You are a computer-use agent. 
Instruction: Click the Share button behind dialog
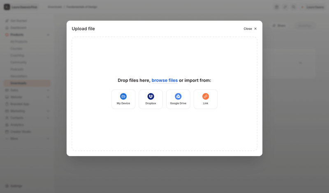(x=279, y=25)
